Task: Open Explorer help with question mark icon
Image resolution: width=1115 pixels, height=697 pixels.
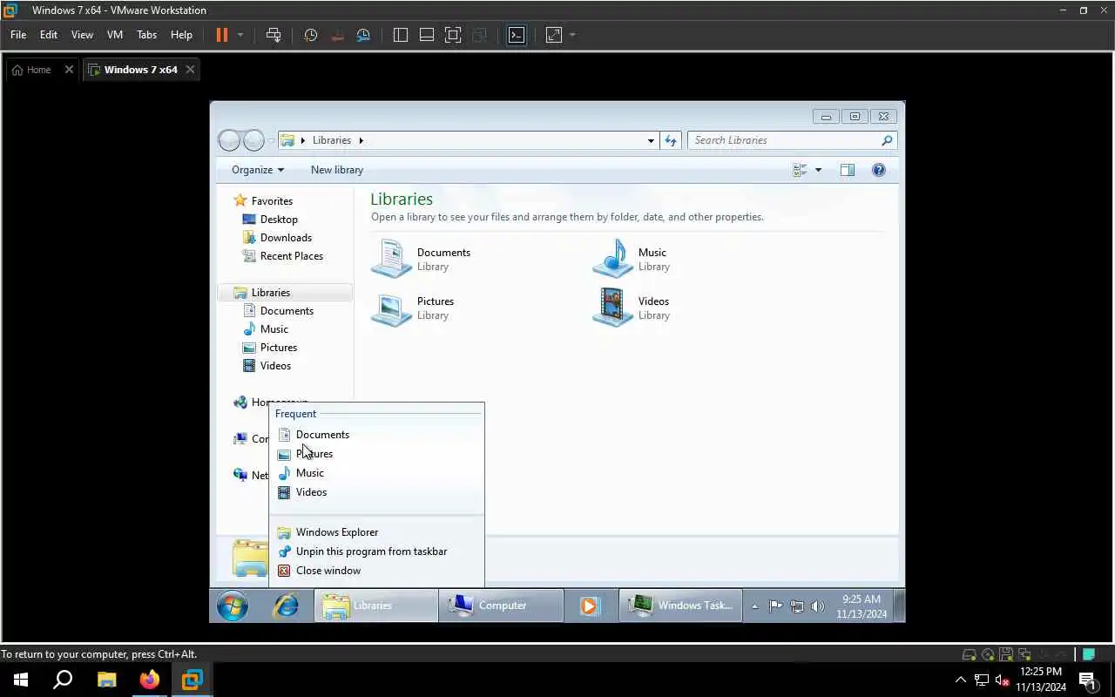Action: (x=879, y=170)
